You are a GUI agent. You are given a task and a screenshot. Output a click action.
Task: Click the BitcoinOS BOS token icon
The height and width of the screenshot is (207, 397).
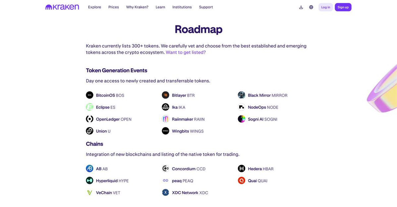point(90,95)
